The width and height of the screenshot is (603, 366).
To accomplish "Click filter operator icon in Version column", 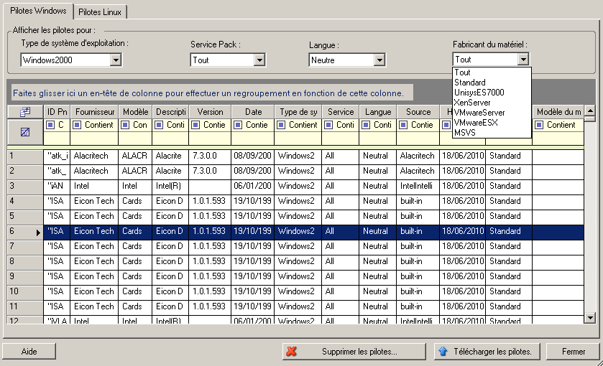I will (197, 125).
